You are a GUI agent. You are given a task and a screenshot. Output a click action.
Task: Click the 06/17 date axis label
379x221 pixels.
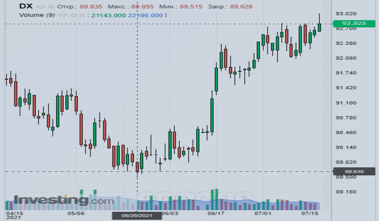pos(216,213)
